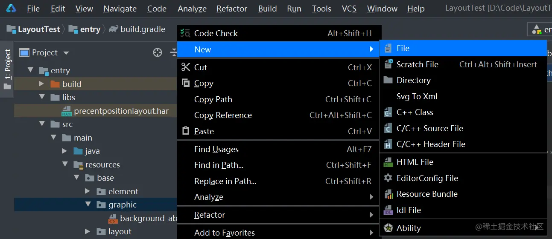Expand the build folder arrow

coord(41,84)
